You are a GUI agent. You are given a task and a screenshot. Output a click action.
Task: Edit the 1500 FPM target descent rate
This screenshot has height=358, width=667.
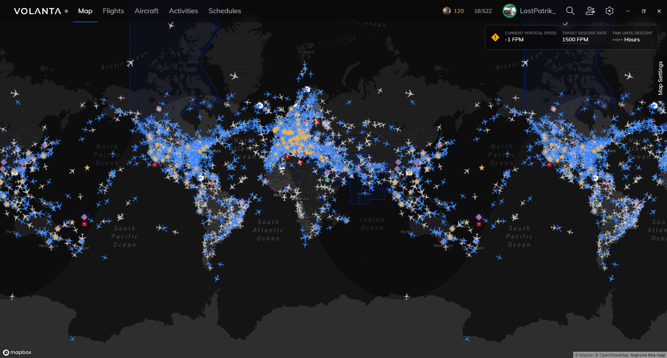coord(575,40)
